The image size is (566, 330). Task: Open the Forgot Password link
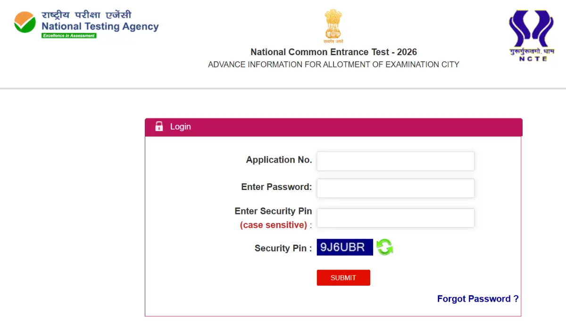click(x=478, y=298)
